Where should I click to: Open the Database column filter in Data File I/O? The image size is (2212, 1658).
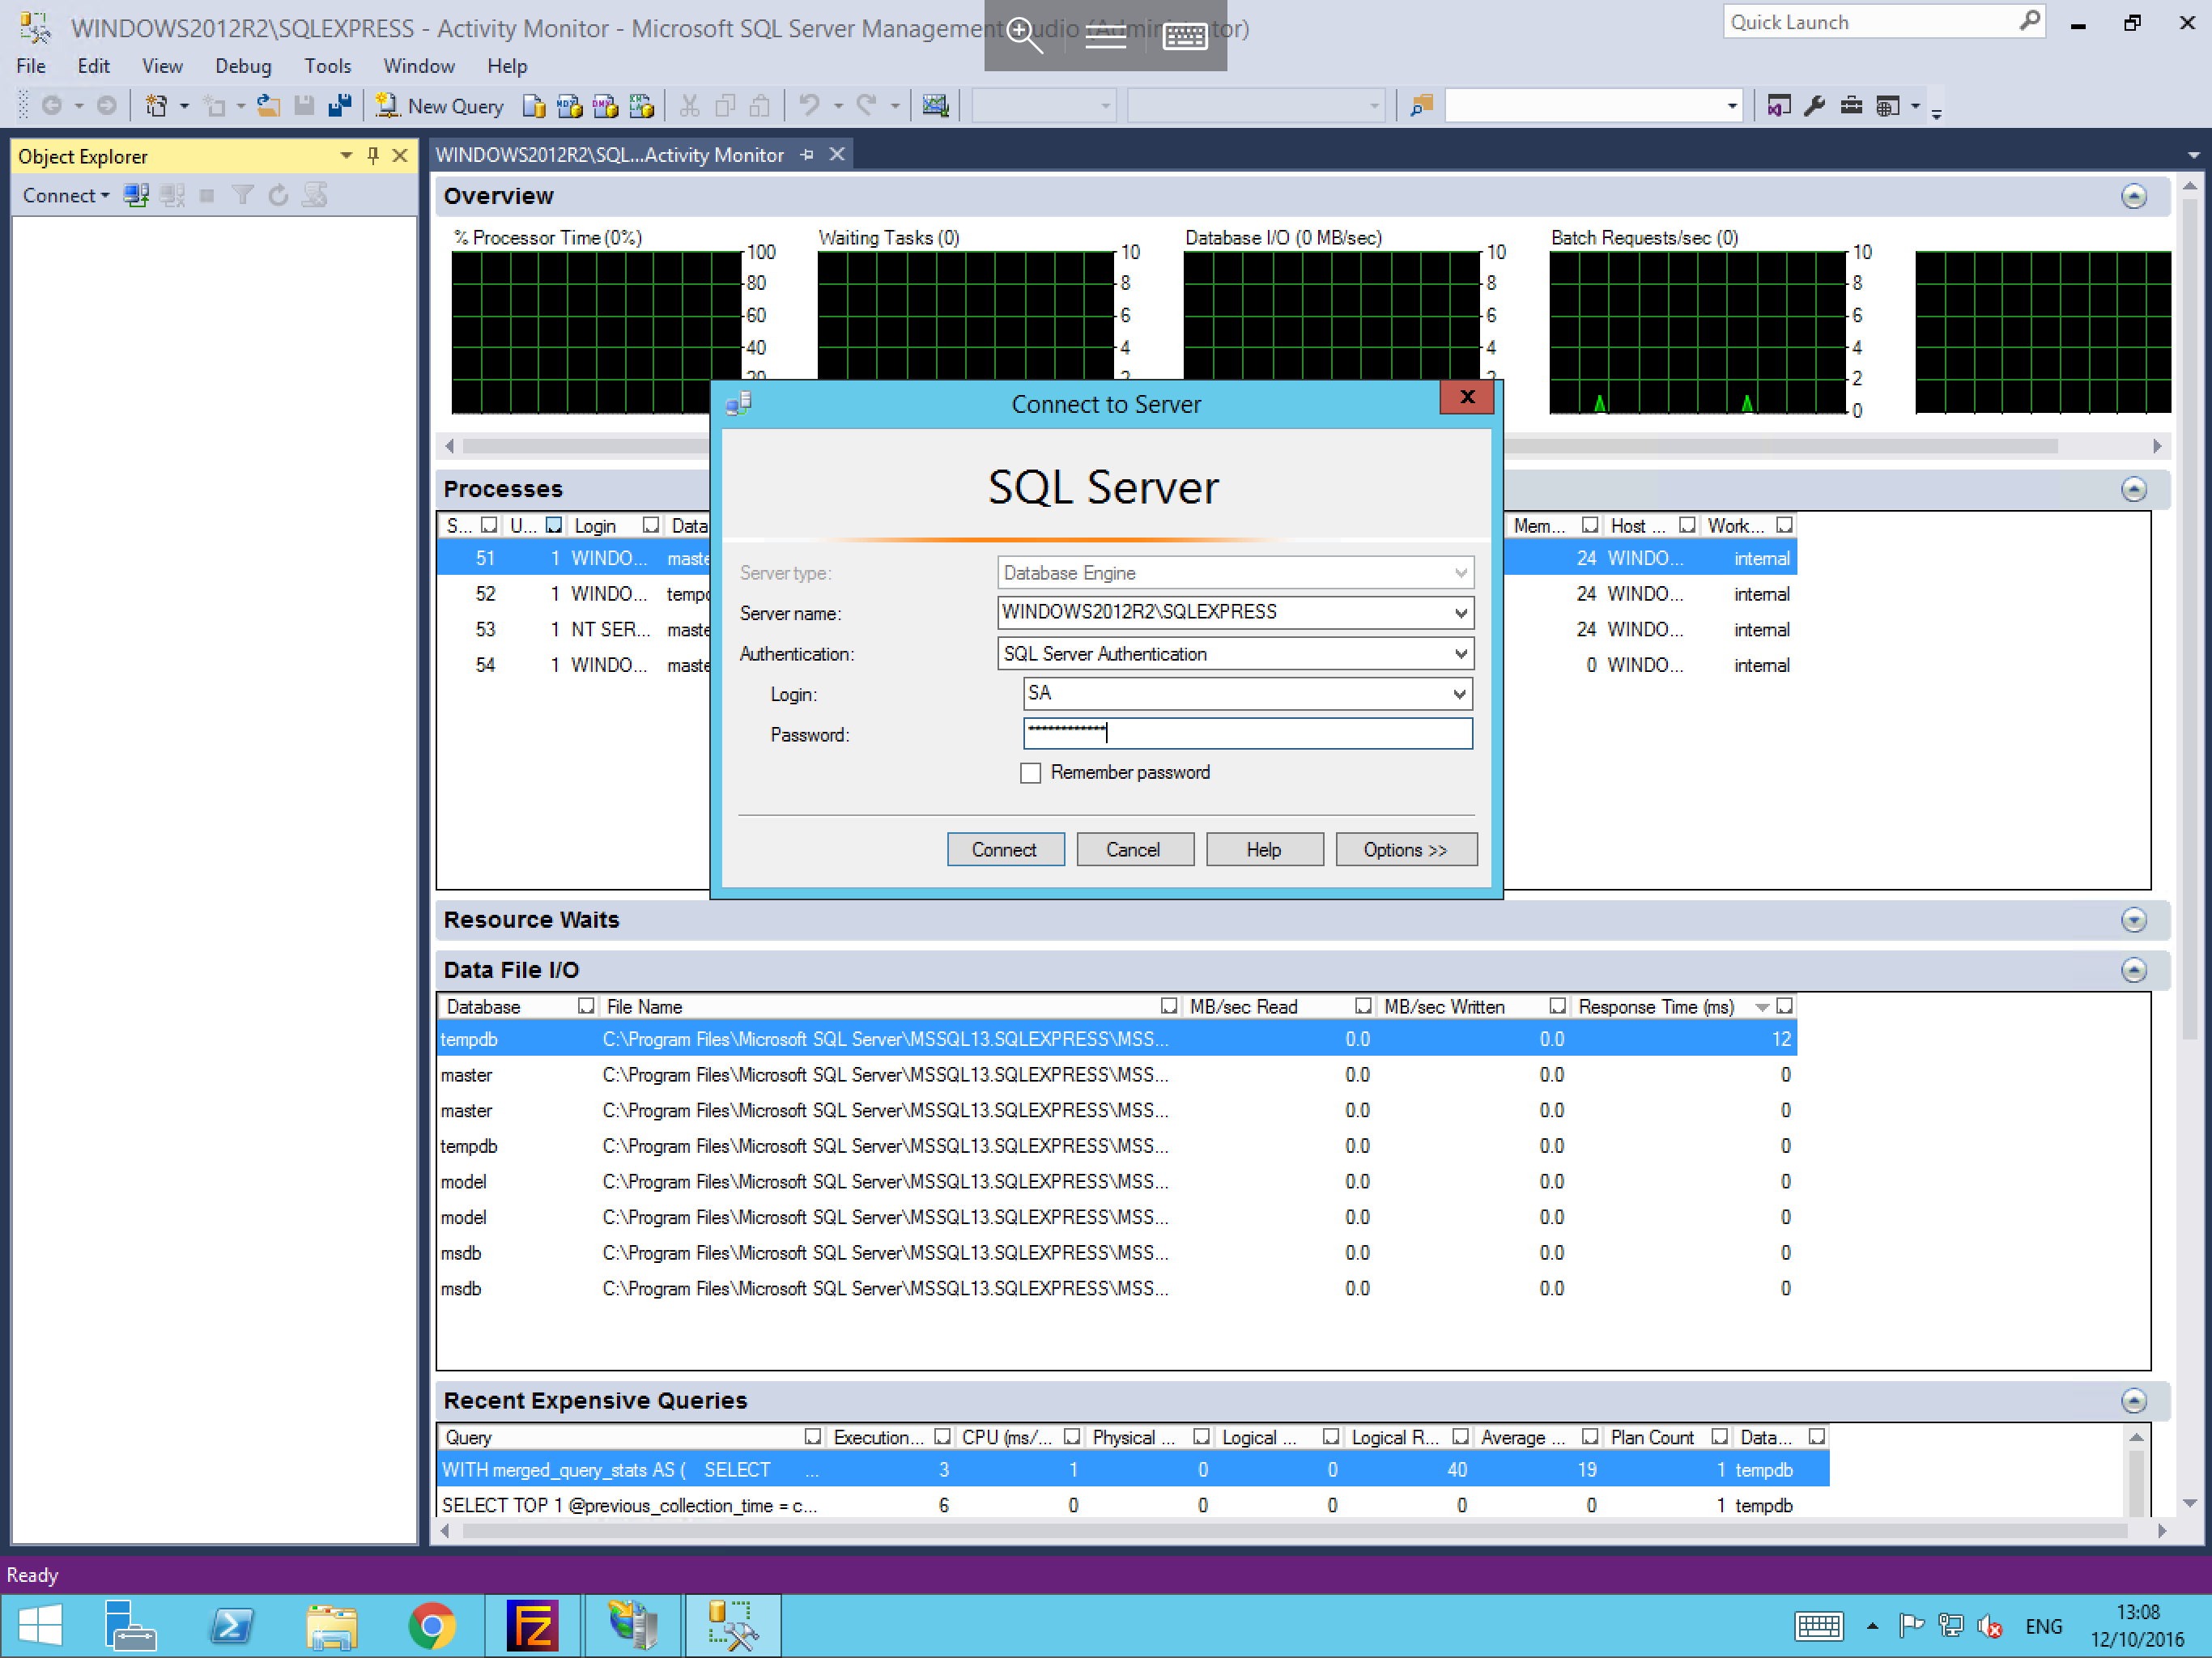586,1006
